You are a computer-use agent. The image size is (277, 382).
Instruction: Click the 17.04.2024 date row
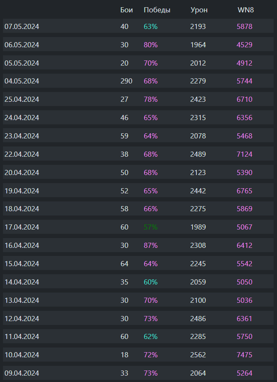pyautogui.click(x=22, y=227)
